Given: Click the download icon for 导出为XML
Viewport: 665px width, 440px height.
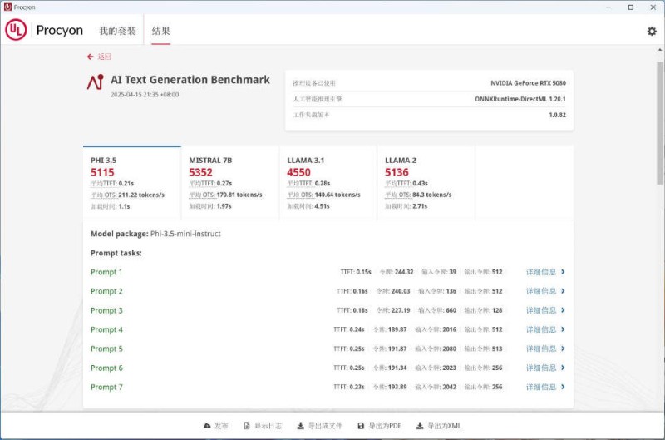Looking at the screenshot, I should (420, 425).
